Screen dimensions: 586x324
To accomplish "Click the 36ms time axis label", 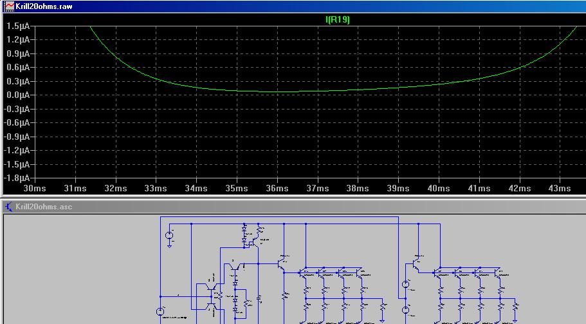I will pos(277,188).
